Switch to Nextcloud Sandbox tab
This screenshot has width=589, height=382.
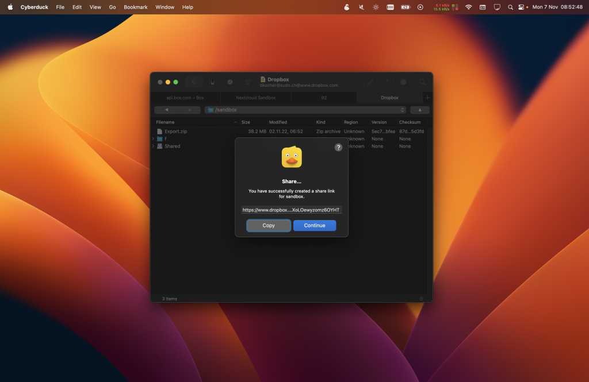pyautogui.click(x=256, y=98)
